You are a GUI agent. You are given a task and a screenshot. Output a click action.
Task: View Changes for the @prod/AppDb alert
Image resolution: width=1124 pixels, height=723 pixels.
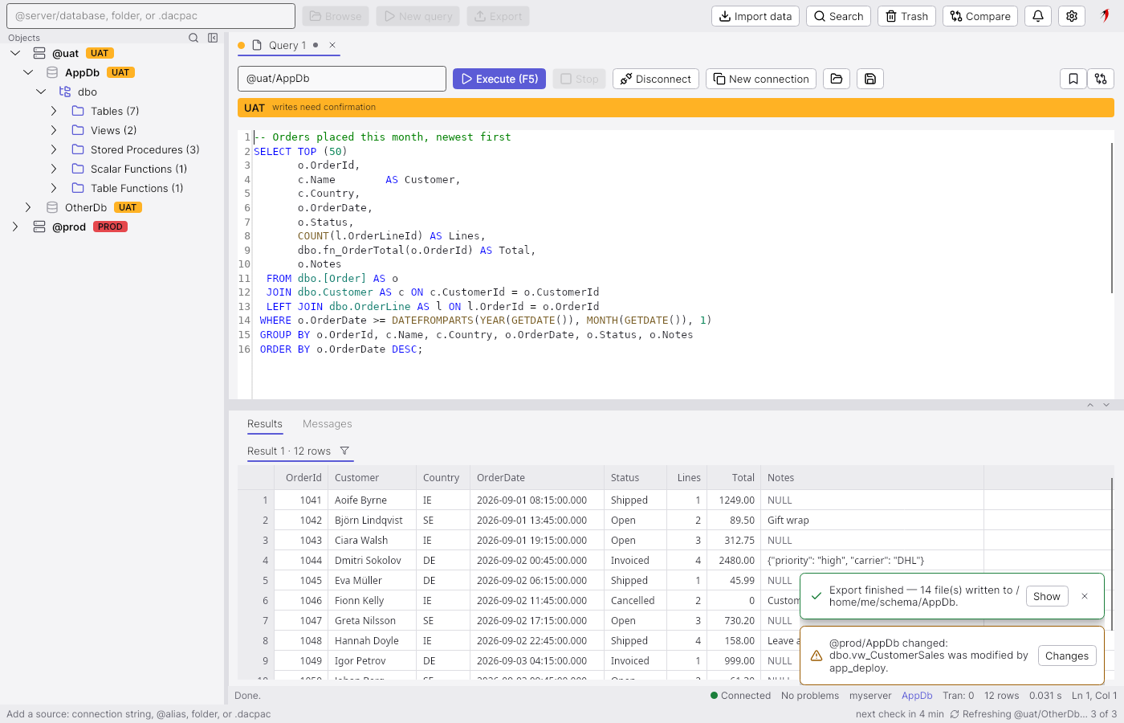[x=1067, y=656]
